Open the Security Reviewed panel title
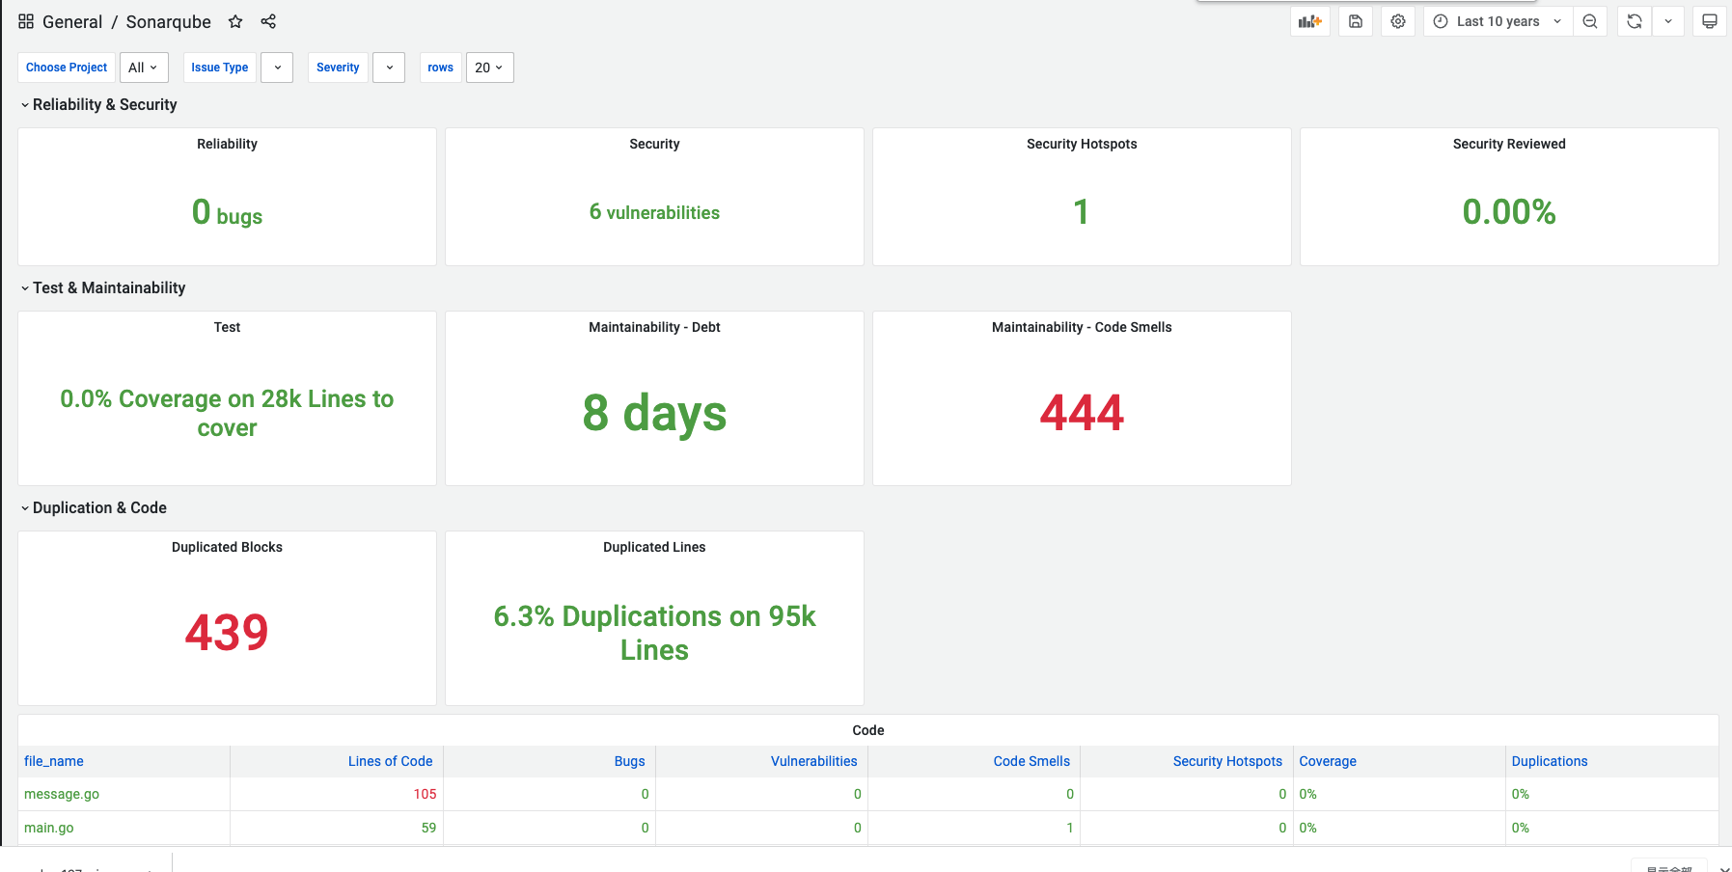The height and width of the screenshot is (872, 1732). click(1509, 144)
